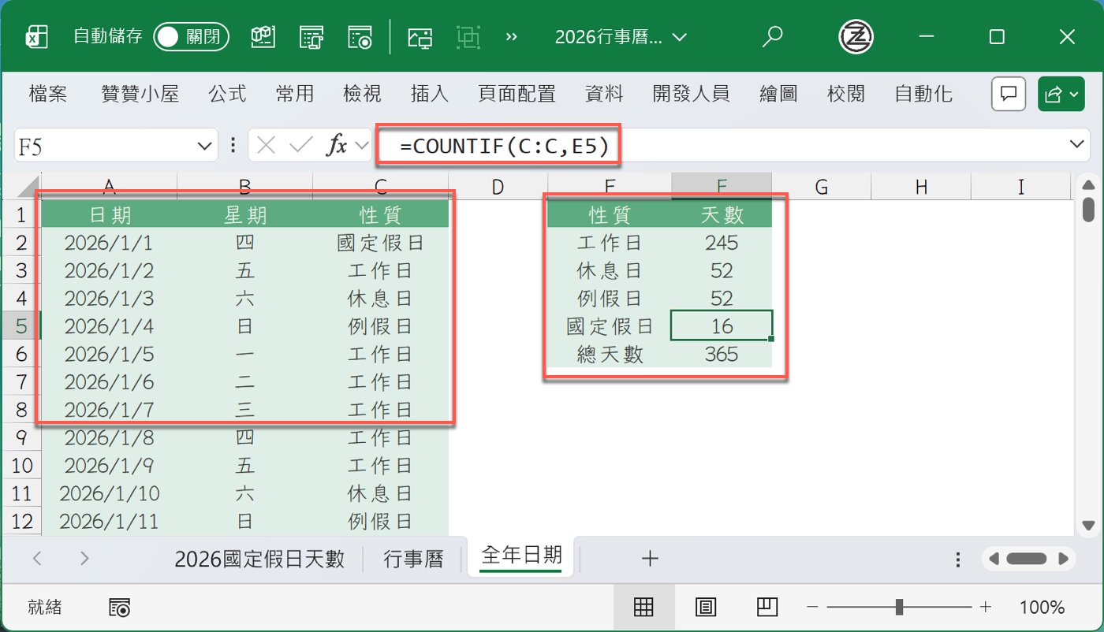Click the 就緒 status indicator
Viewport: 1104px width, 632px height.
click(44, 607)
